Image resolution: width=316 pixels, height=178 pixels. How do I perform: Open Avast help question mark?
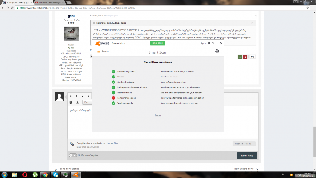[213, 43]
